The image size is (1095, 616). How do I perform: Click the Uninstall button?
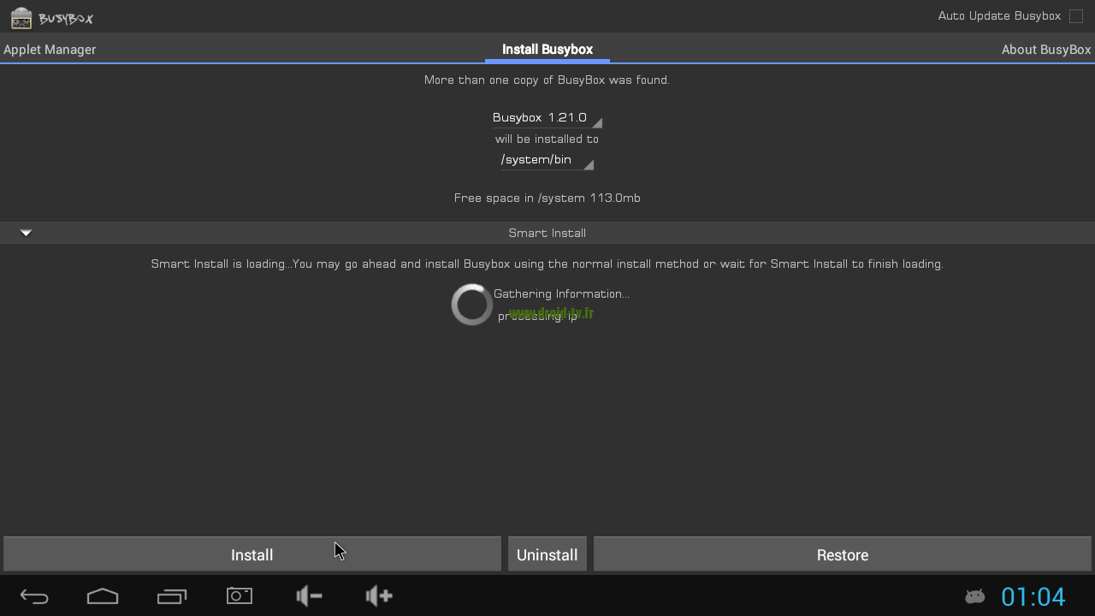[x=547, y=554]
